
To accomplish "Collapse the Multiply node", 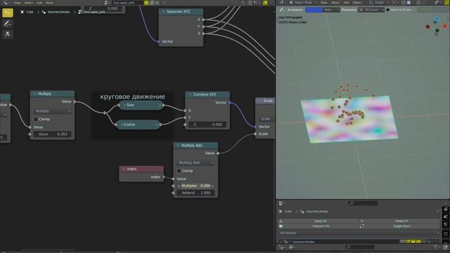I will [34, 93].
